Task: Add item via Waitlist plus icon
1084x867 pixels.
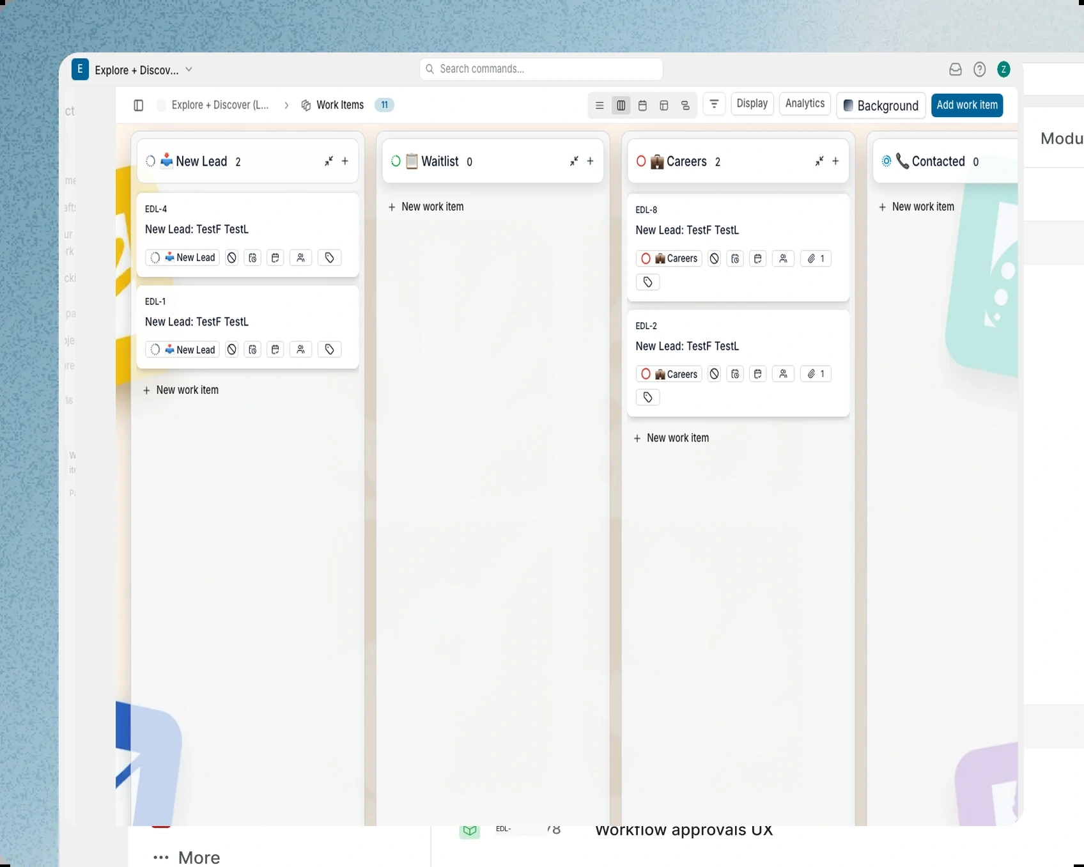Action: click(x=591, y=161)
